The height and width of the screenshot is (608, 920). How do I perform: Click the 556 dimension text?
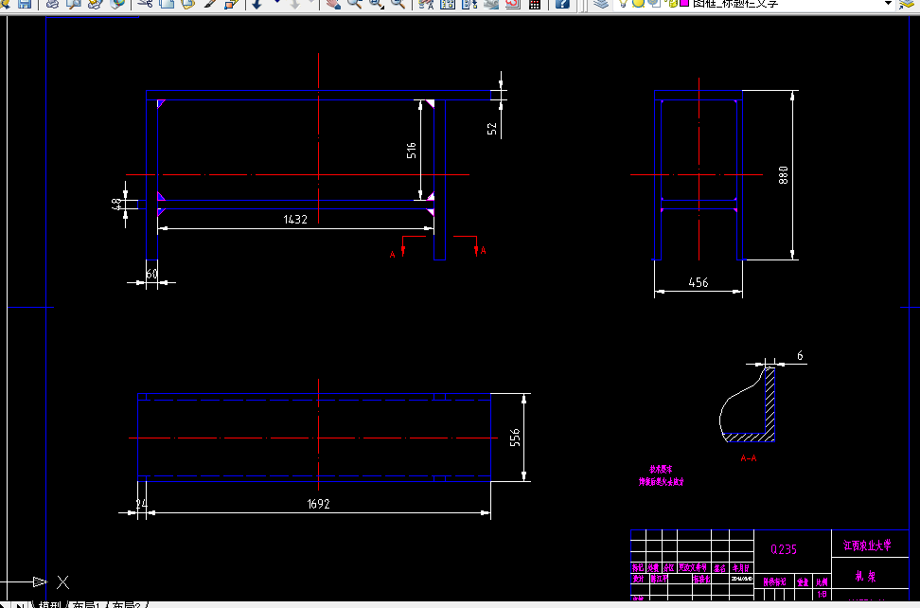pos(515,438)
